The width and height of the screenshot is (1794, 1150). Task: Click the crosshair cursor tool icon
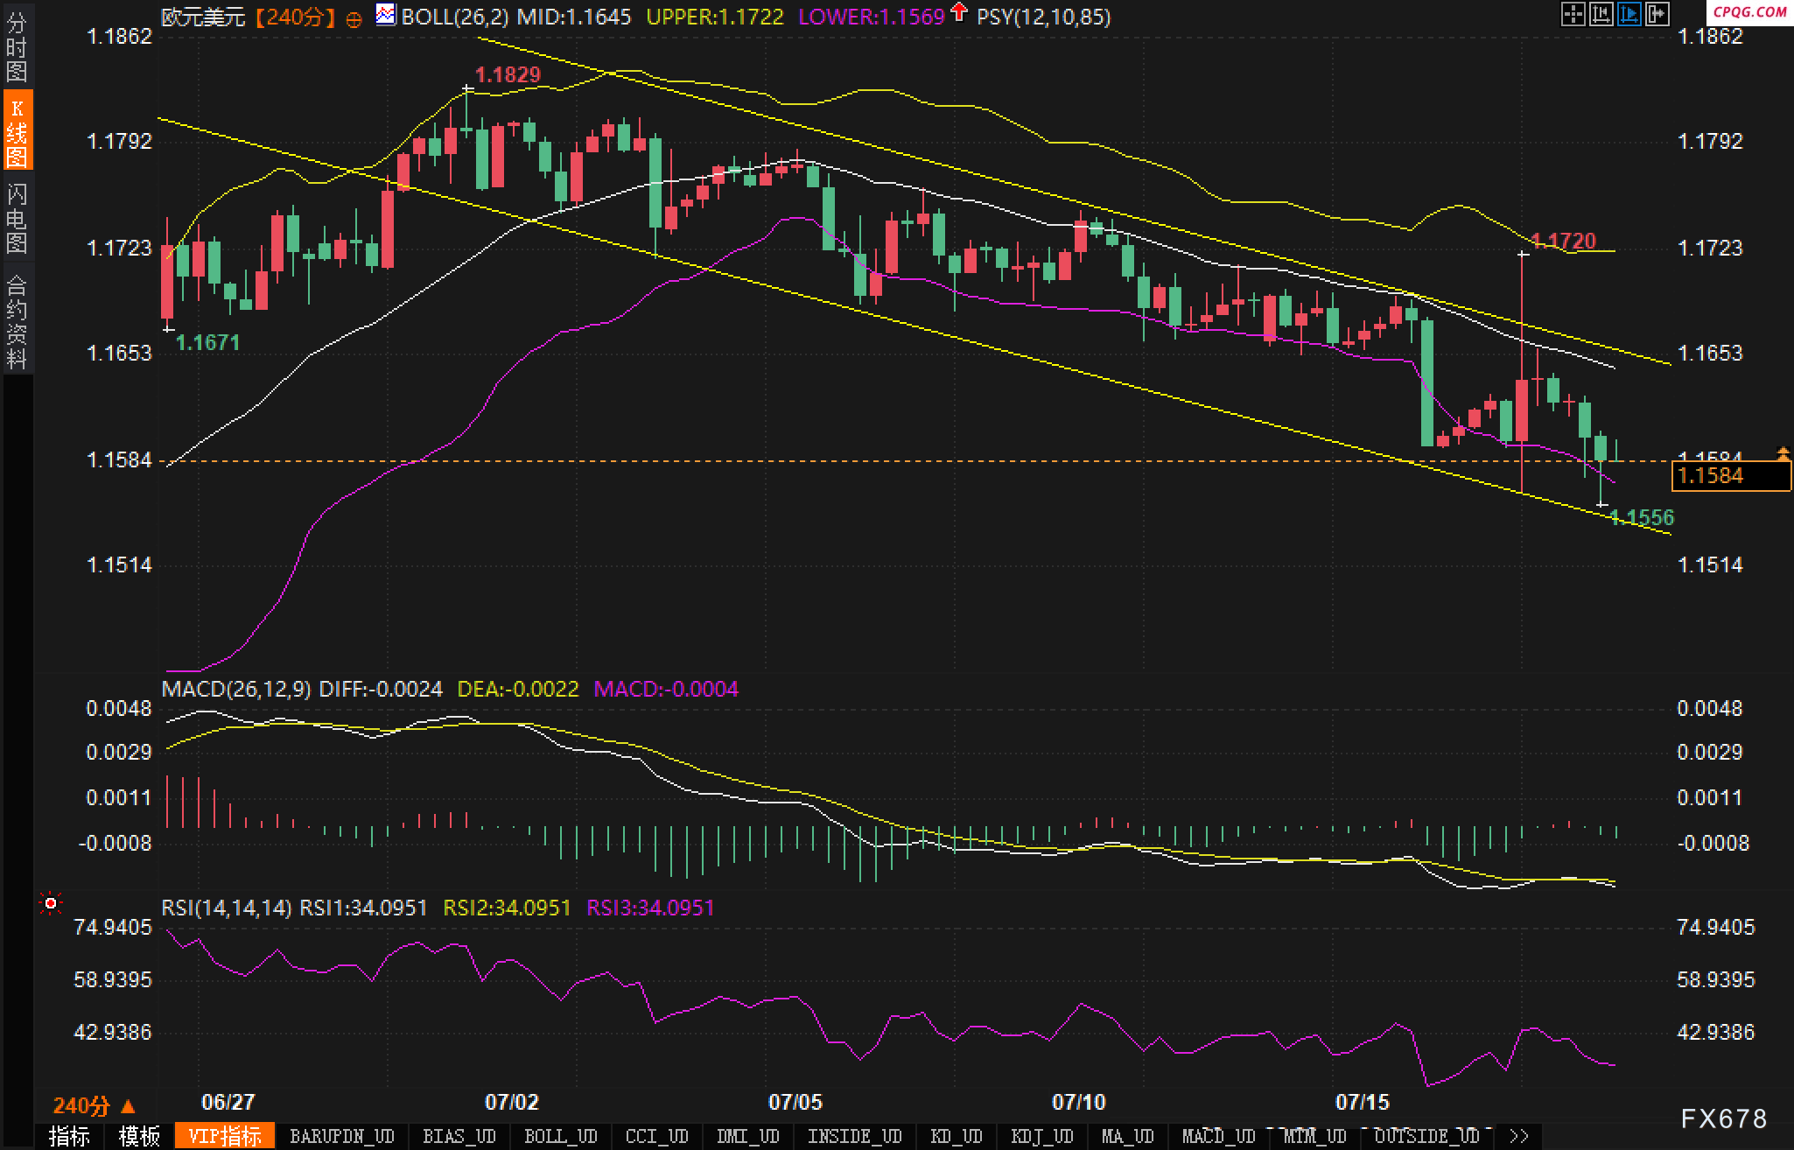pos(1573,14)
